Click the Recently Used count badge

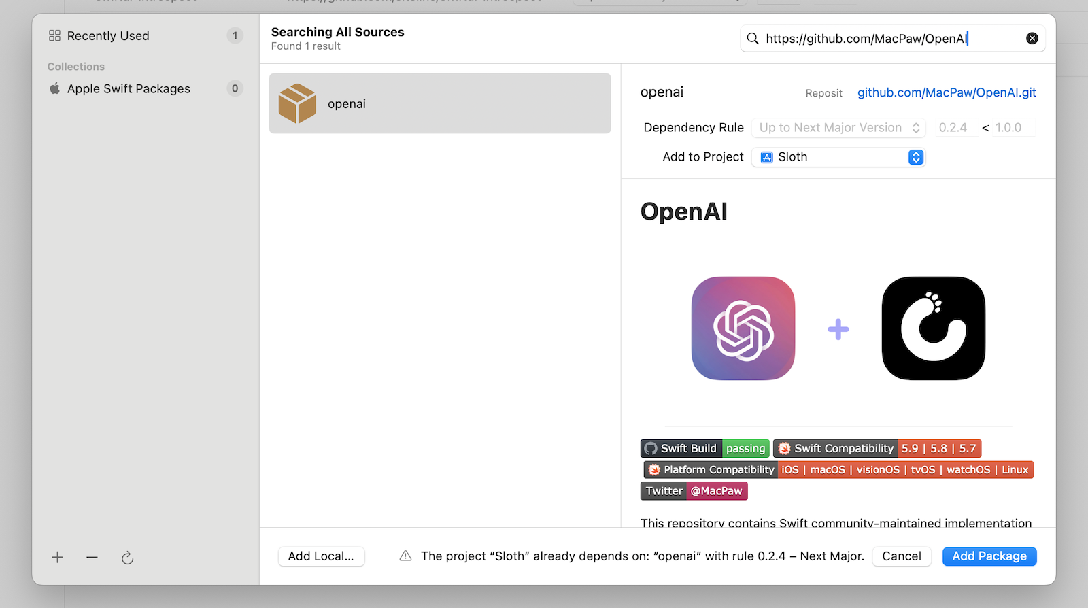point(235,35)
